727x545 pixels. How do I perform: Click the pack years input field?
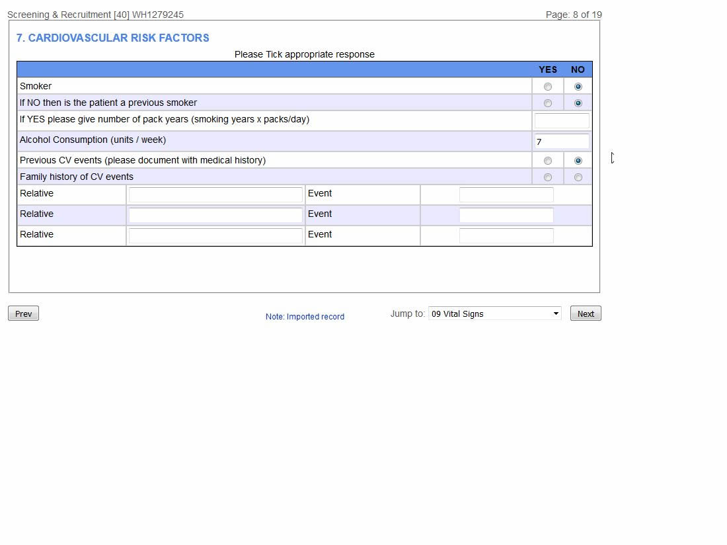pyautogui.click(x=562, y=120)
